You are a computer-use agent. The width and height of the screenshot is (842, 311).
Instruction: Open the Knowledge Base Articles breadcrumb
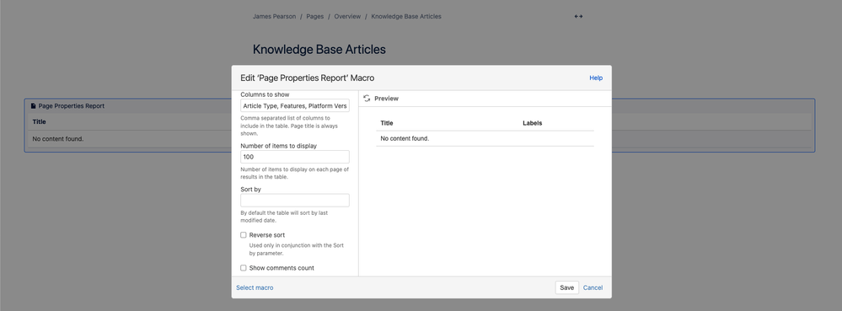click(406, 16)
